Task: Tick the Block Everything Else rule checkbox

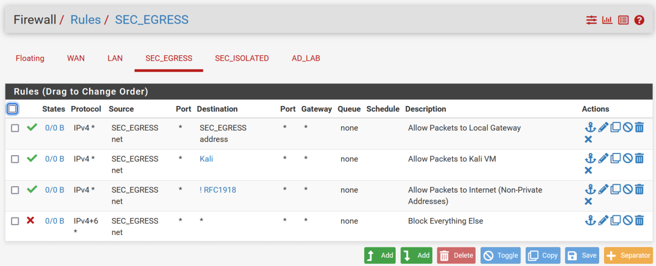Action: pyautogui.click(x=15, y=221)
